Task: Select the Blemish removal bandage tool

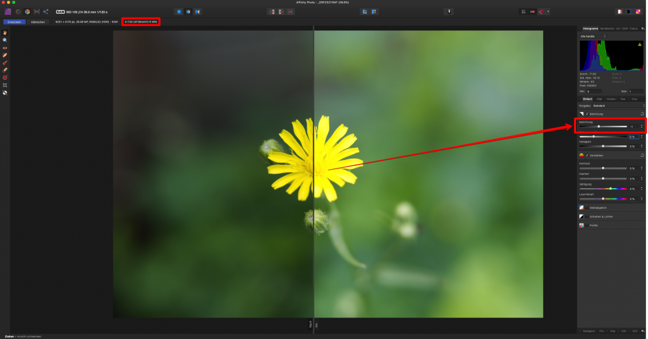Action: coord(5,55)
